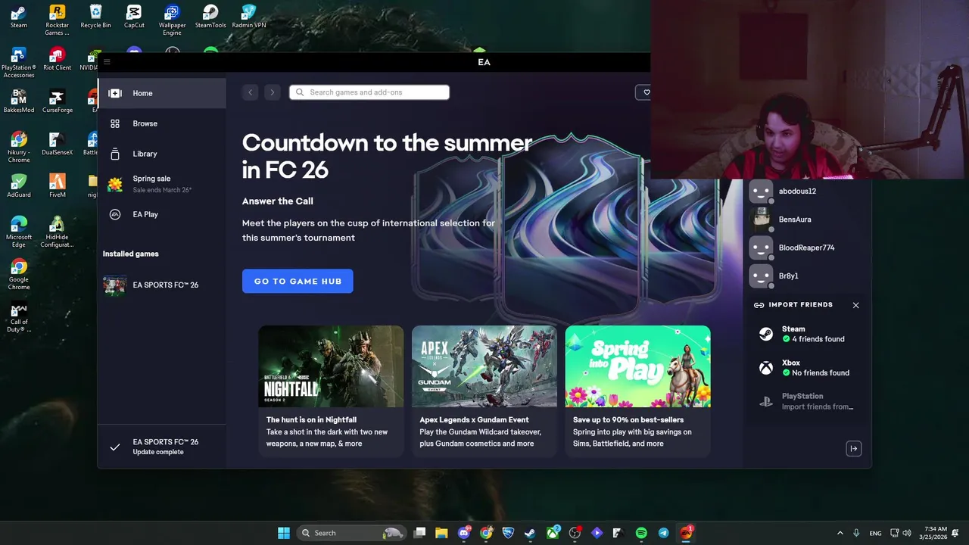This screenshot has height=545, width=969.
Task: Open hikurry Chrome desktop shortcut
Action: click(19, 147)
